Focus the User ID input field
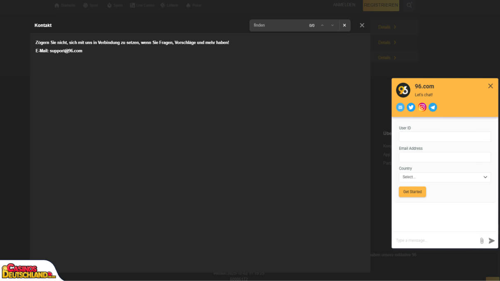This screenshot has height=281, width=500. pos(445,137)
